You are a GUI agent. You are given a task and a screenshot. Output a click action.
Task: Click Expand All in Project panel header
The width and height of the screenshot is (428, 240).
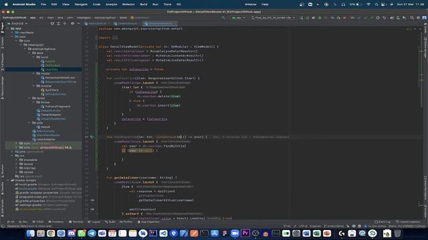[58, 24]
